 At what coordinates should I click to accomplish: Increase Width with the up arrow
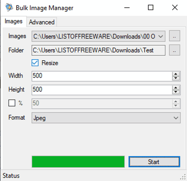click(x=176, y=74)
